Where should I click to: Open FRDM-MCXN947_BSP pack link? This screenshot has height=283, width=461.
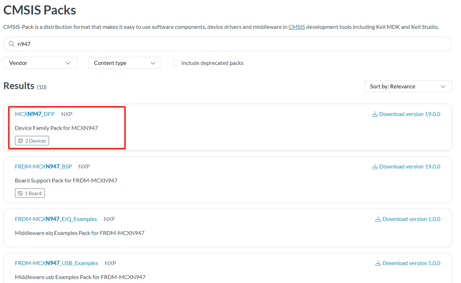click(43, 167)
